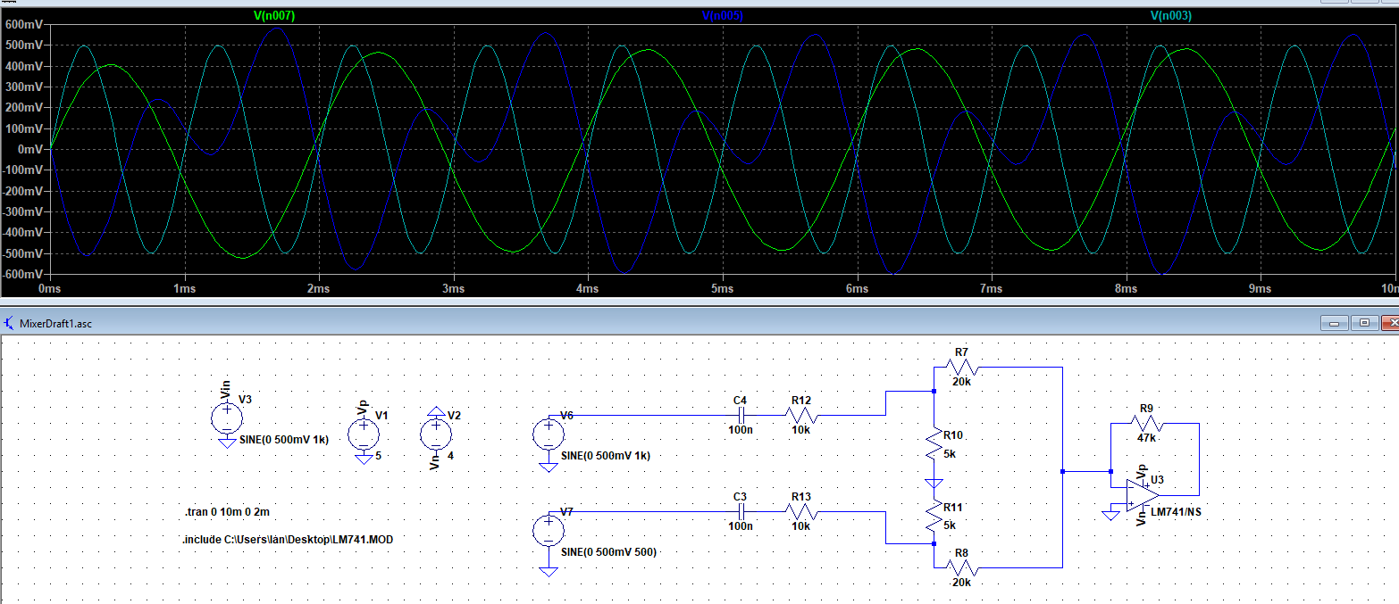
Task: Maximize the MixerDraft1.asc schematic window
Action: (x=1363, y=322)
